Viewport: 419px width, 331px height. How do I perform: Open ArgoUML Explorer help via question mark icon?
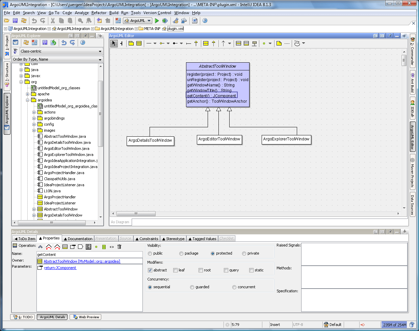[x=83, y=42]
